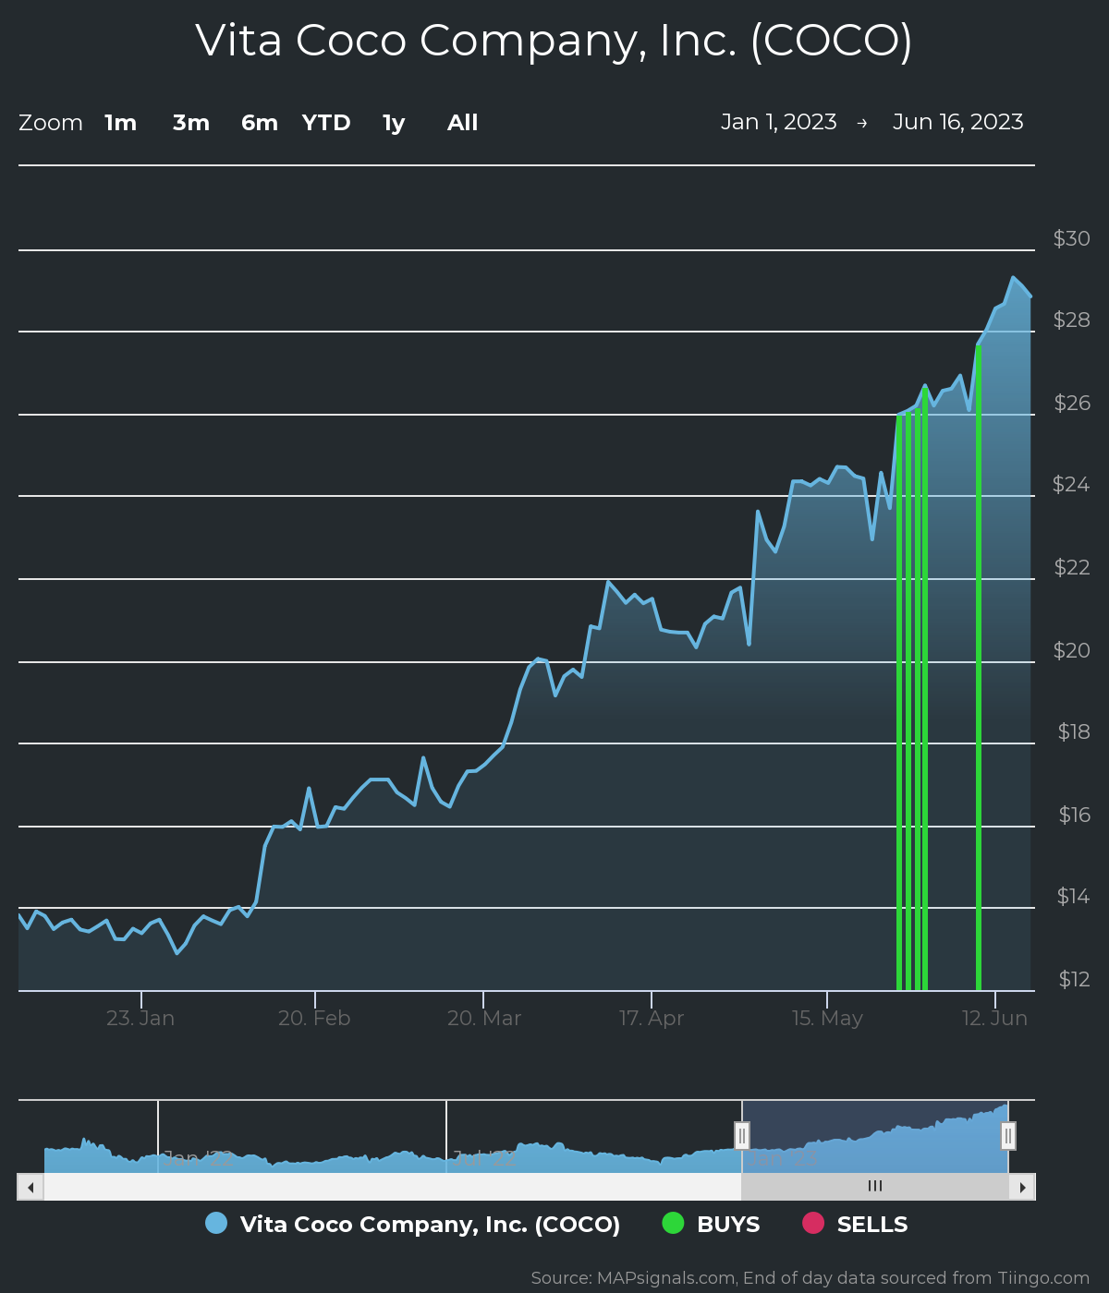Click the '15. May' date axis label
The image size is (1109, 1293).
pos(827,1018)
